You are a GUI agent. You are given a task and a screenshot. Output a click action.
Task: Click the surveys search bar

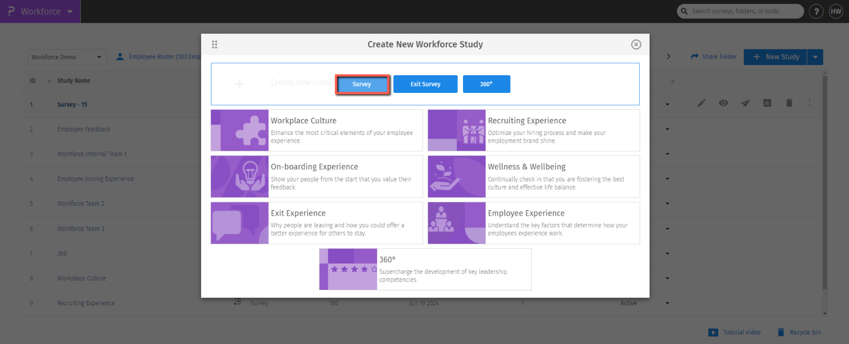[x=740, y=11]
